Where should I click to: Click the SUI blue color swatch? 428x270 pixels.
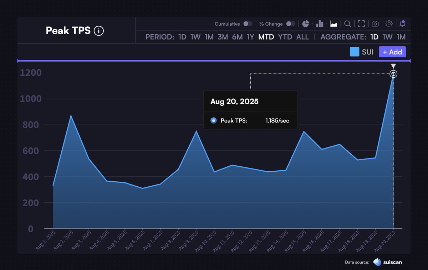point(355,52)
